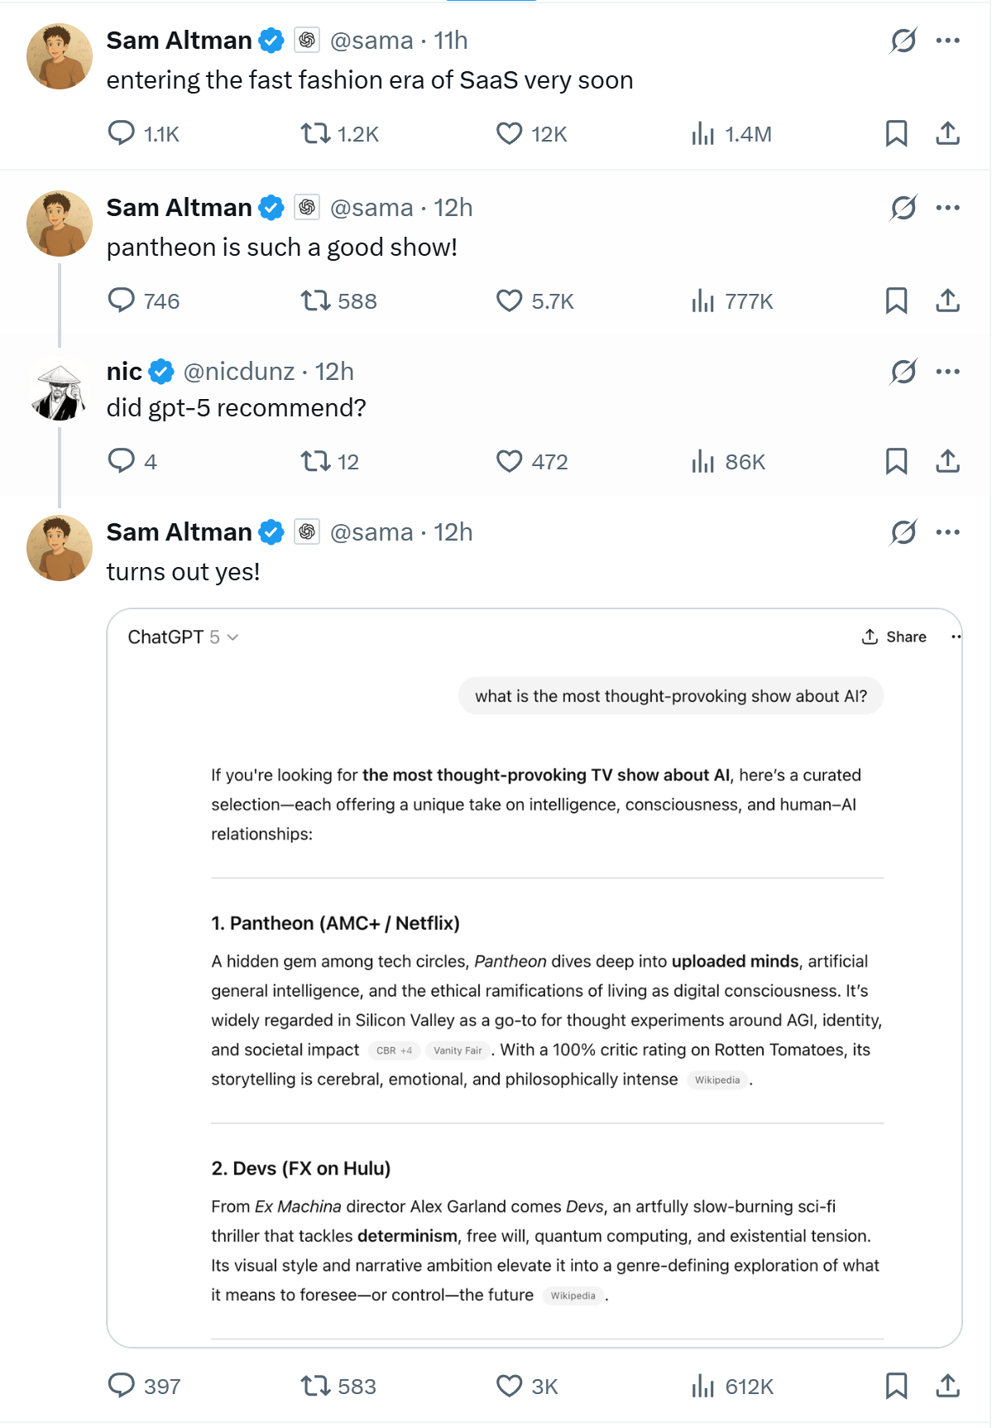This screenshot has width=992, height=1428.
Task: Open reply icon on the "turns out yes!" tweet
Action: click(122, 1386)
